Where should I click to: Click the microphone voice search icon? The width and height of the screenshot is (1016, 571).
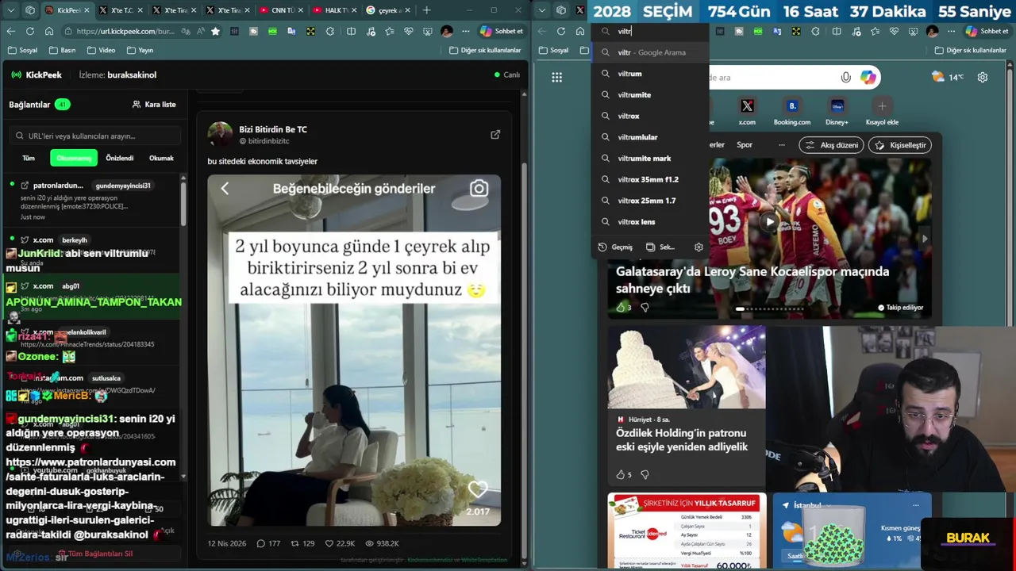click(x=845, y=77)
